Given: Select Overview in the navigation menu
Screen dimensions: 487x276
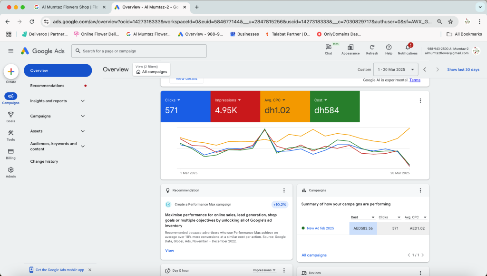Looking at the screenshot, I should point(58,70).
